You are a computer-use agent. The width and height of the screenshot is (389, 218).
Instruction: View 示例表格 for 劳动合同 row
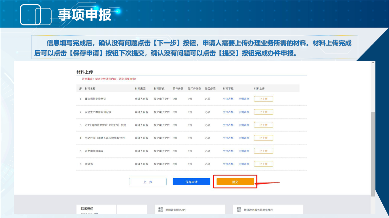coord(244,138)
